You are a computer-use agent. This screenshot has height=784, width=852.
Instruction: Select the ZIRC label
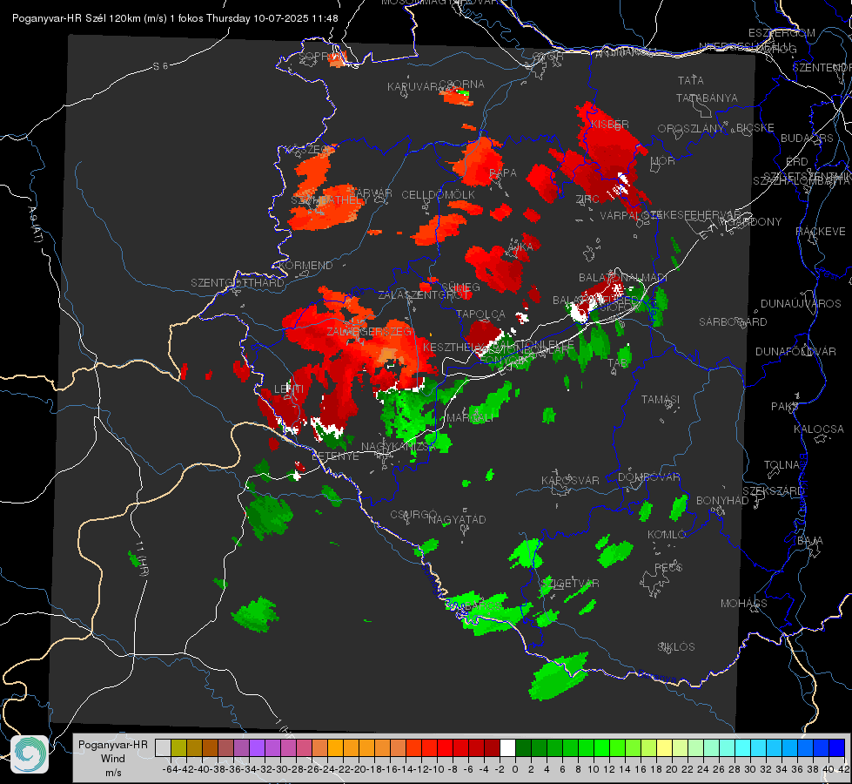pos(587,199)
